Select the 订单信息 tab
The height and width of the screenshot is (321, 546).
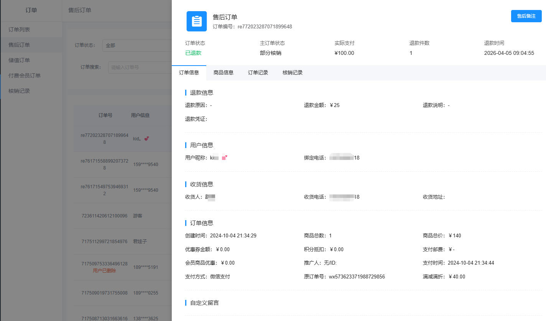189,72
